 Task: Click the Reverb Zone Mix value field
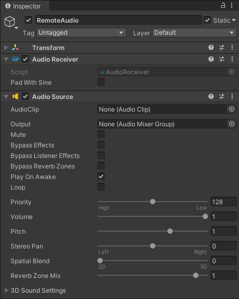tap(224, 275)
